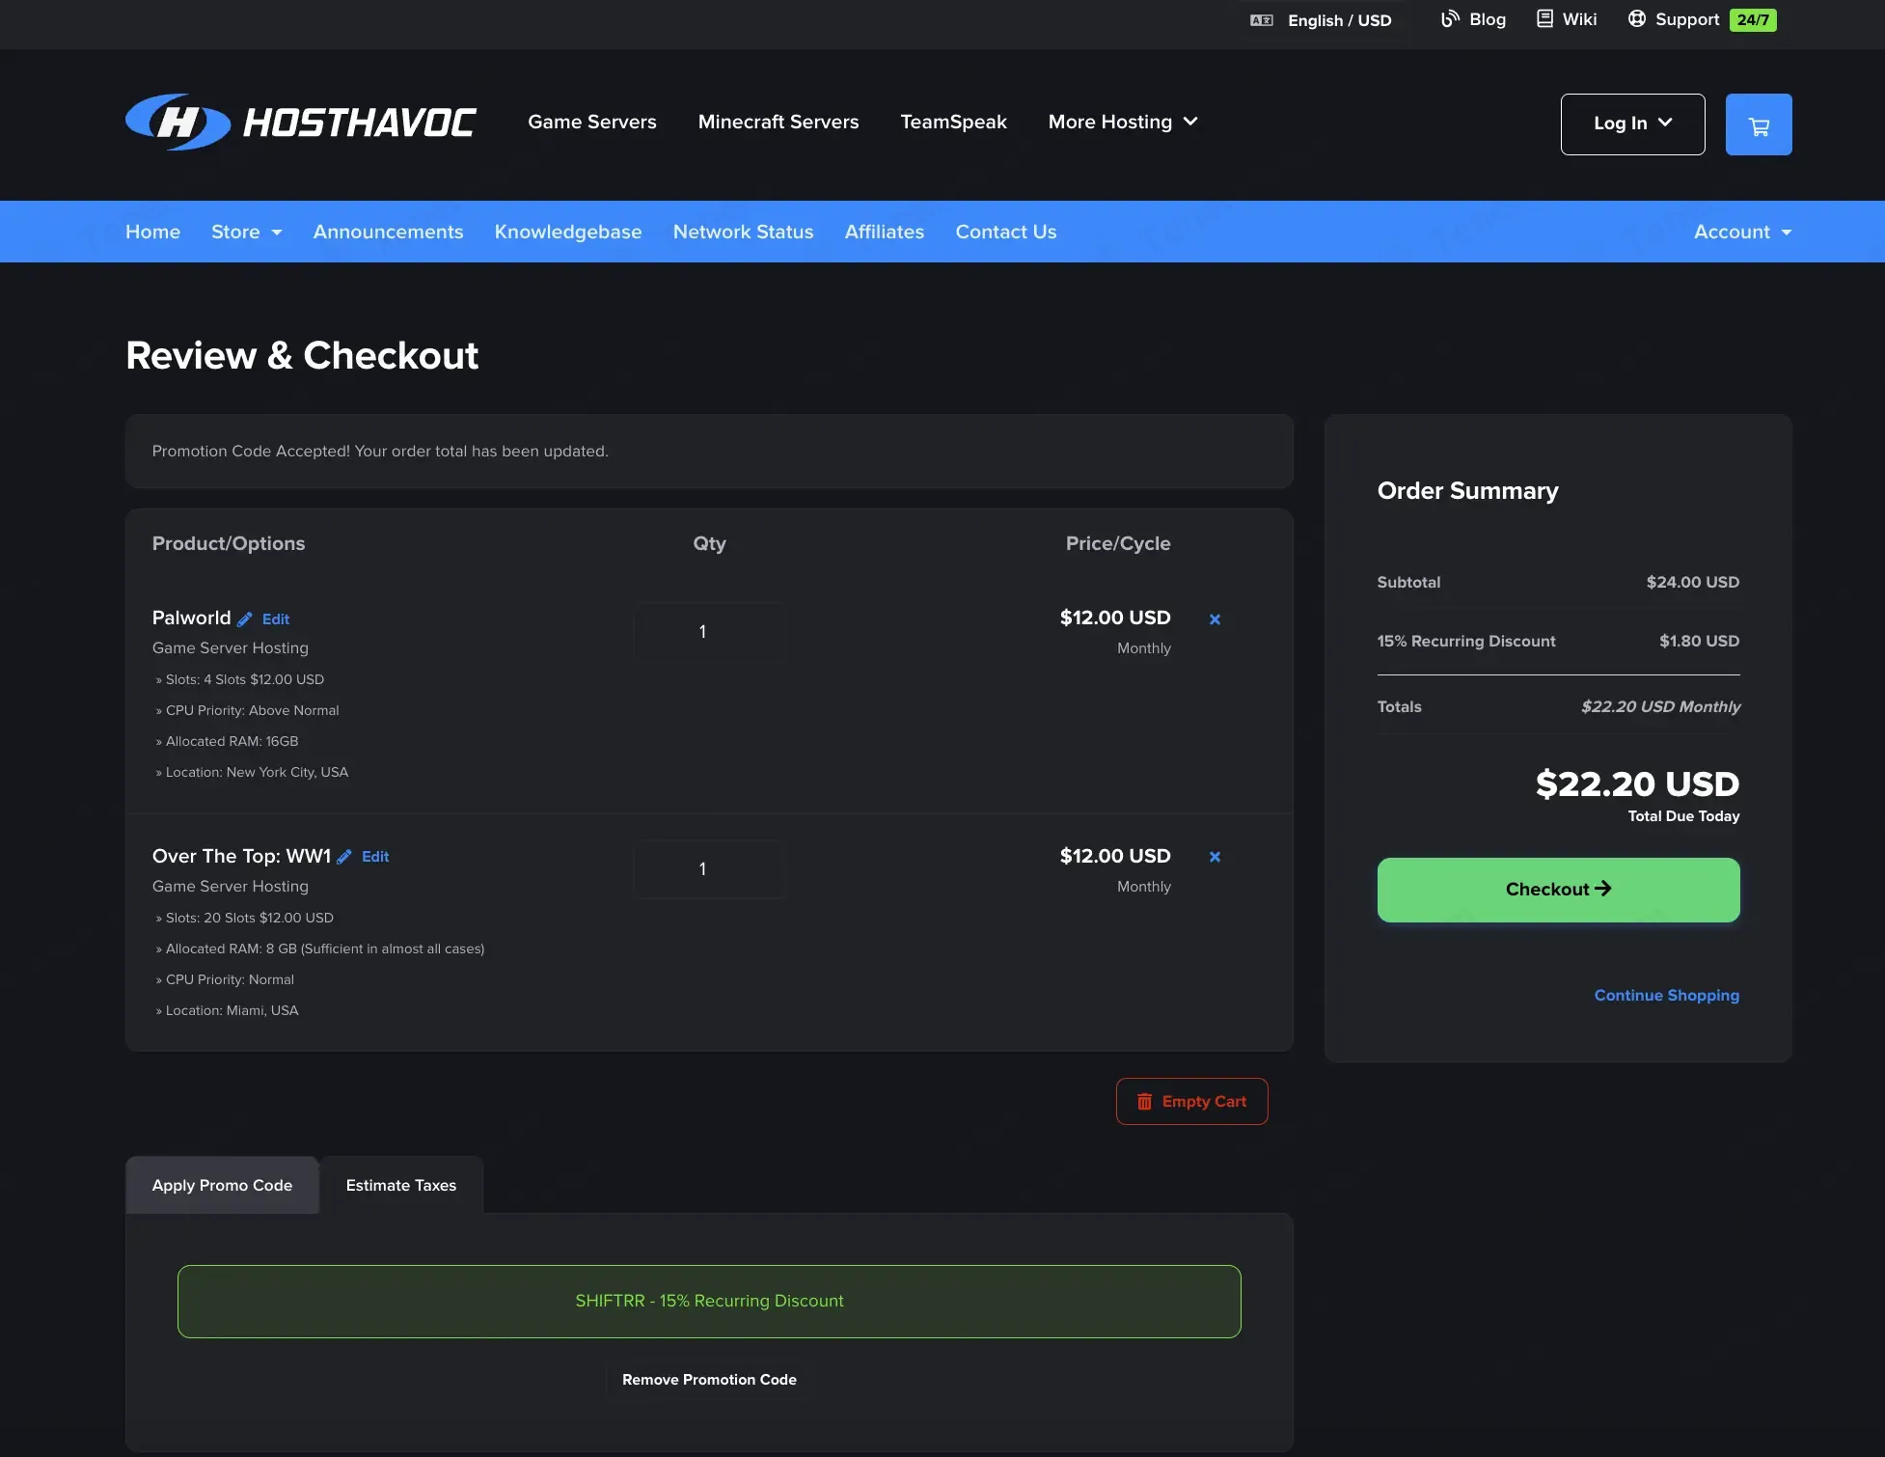Click the SHIFTRR 15% Recurring Discount box
This screenshot has width=1885, height=1457.
click(x=709, y=1302)
